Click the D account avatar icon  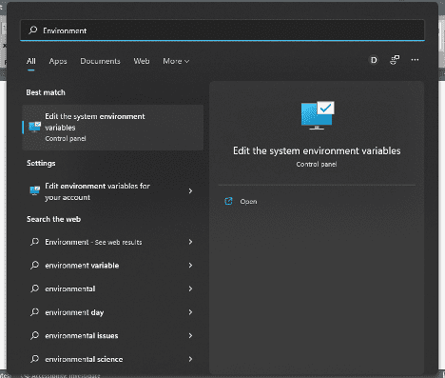[374, 60]
